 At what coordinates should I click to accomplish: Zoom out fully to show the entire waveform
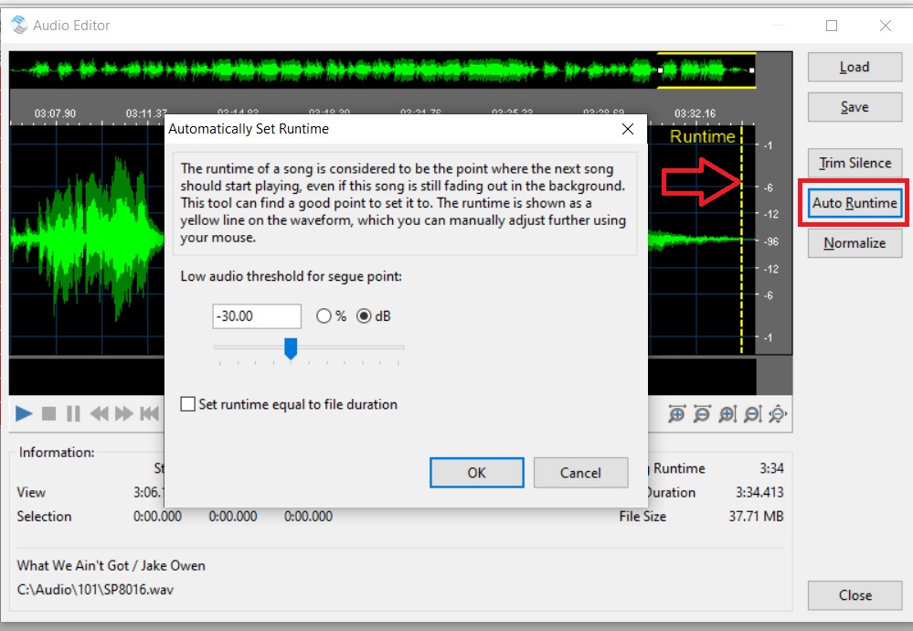[x=778, y=414]
